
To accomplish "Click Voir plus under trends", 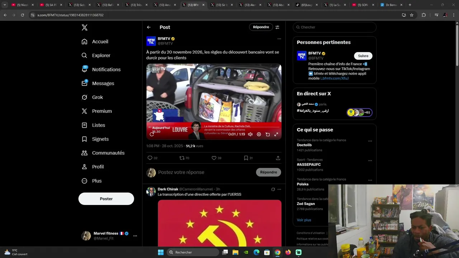I will [304, 220].
